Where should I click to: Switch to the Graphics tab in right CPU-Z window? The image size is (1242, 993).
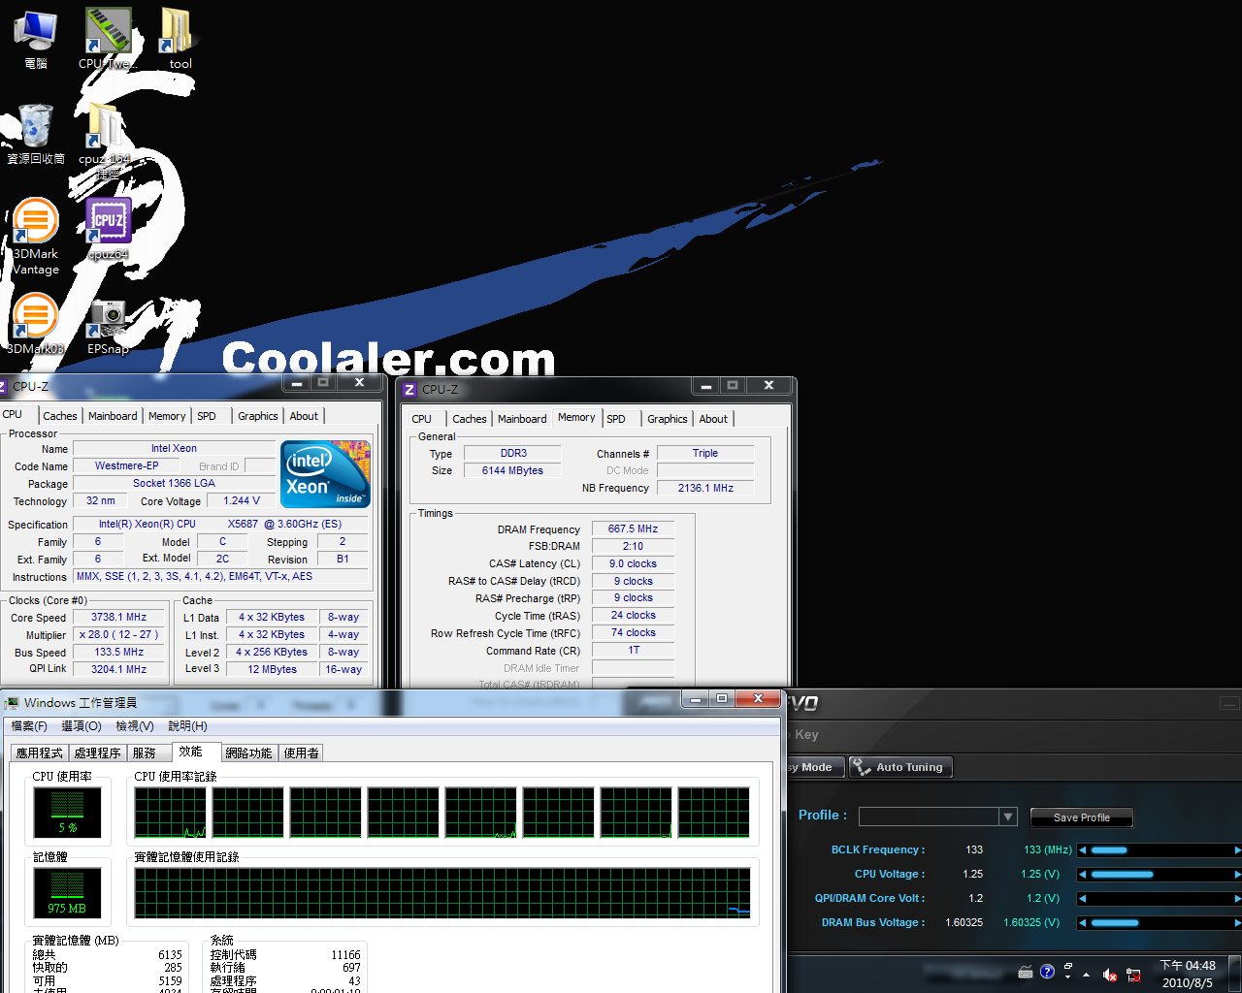tap(668, 419)
